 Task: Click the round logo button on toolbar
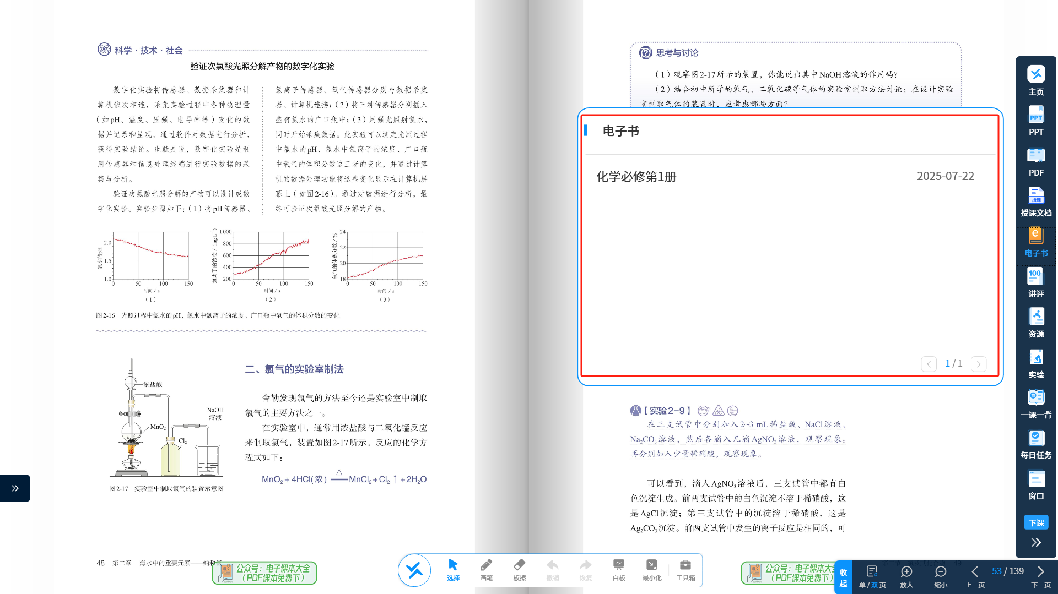(414, 570)
